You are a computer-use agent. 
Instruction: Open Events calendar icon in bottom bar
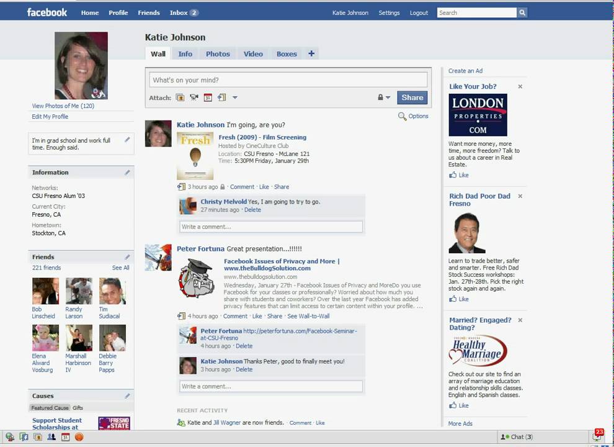65,437
